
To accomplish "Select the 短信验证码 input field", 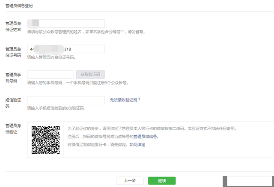I will tap(66, 100).
